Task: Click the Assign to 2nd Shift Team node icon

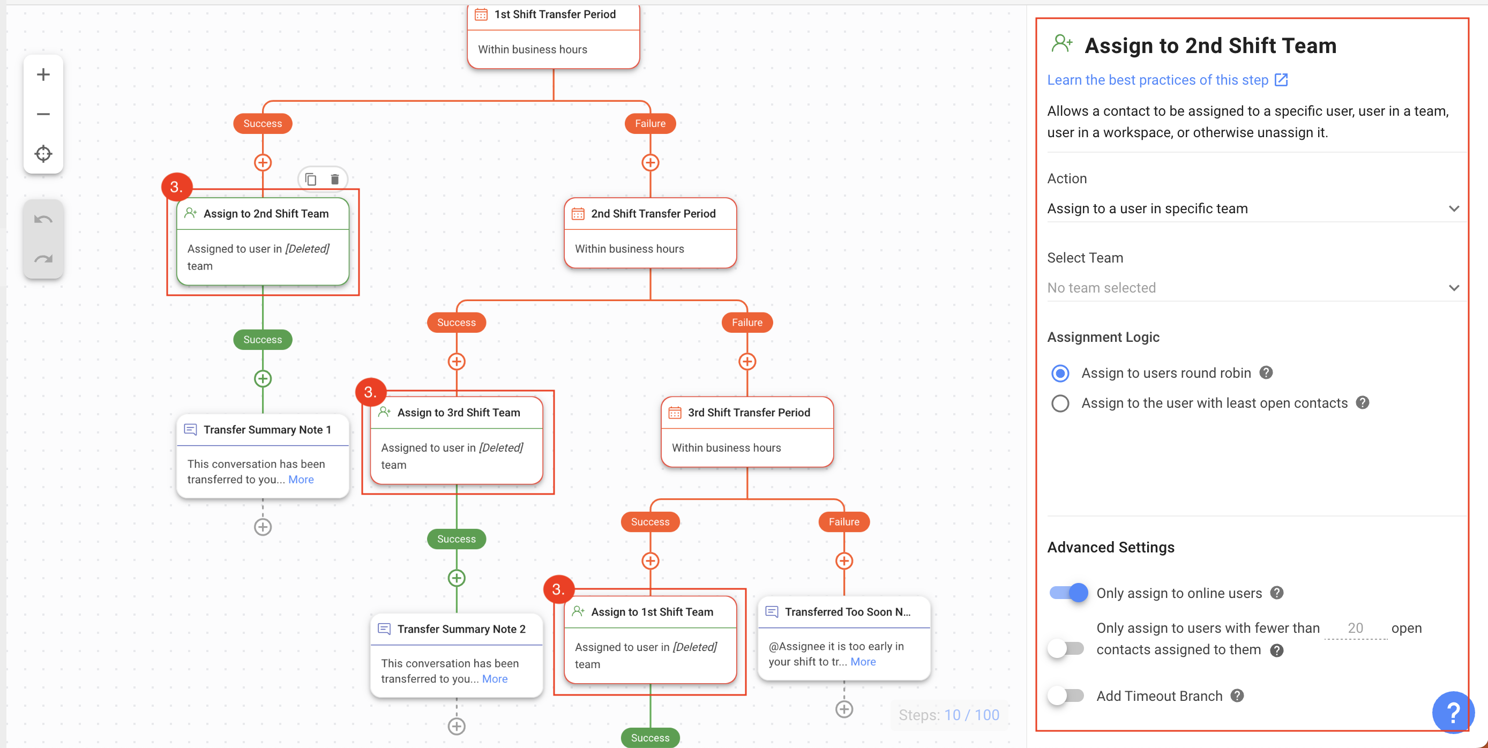Action: (x=190, y=213)
